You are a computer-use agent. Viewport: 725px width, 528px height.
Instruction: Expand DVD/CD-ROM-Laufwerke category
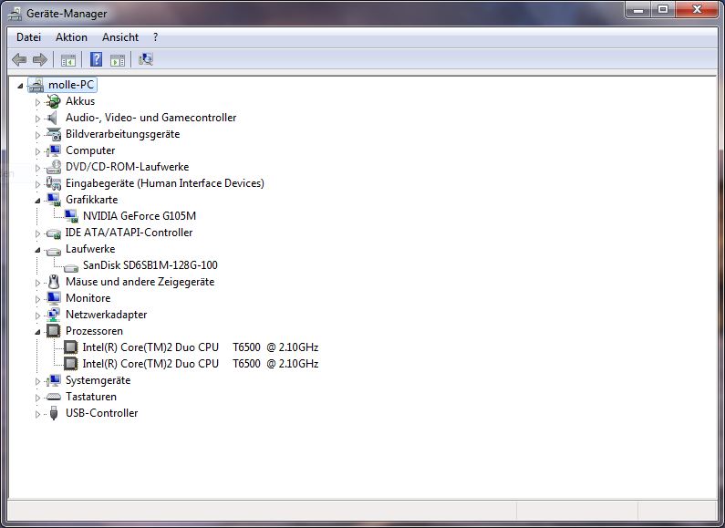(37, 168)
